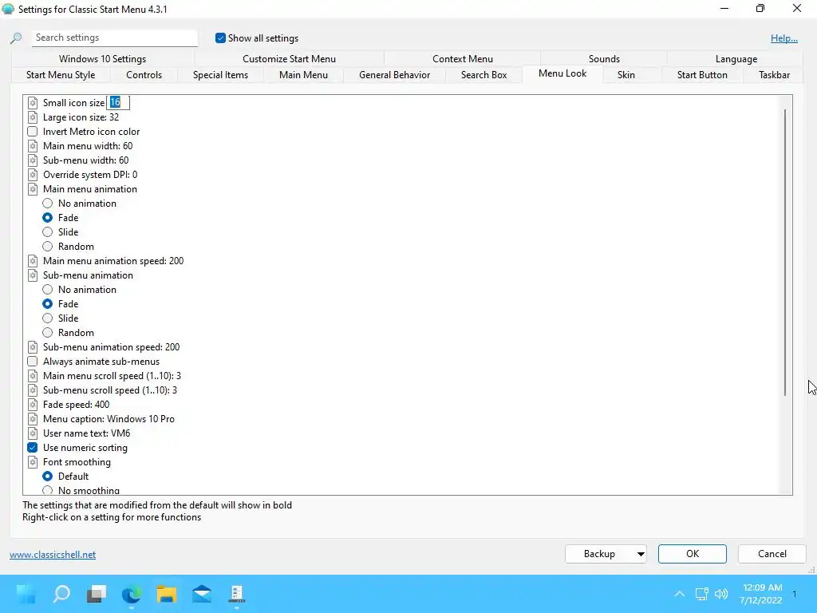Open the Mail app from taskbar
The width and height of the screenshot is (817, 613).
click(x=202, y=594)
